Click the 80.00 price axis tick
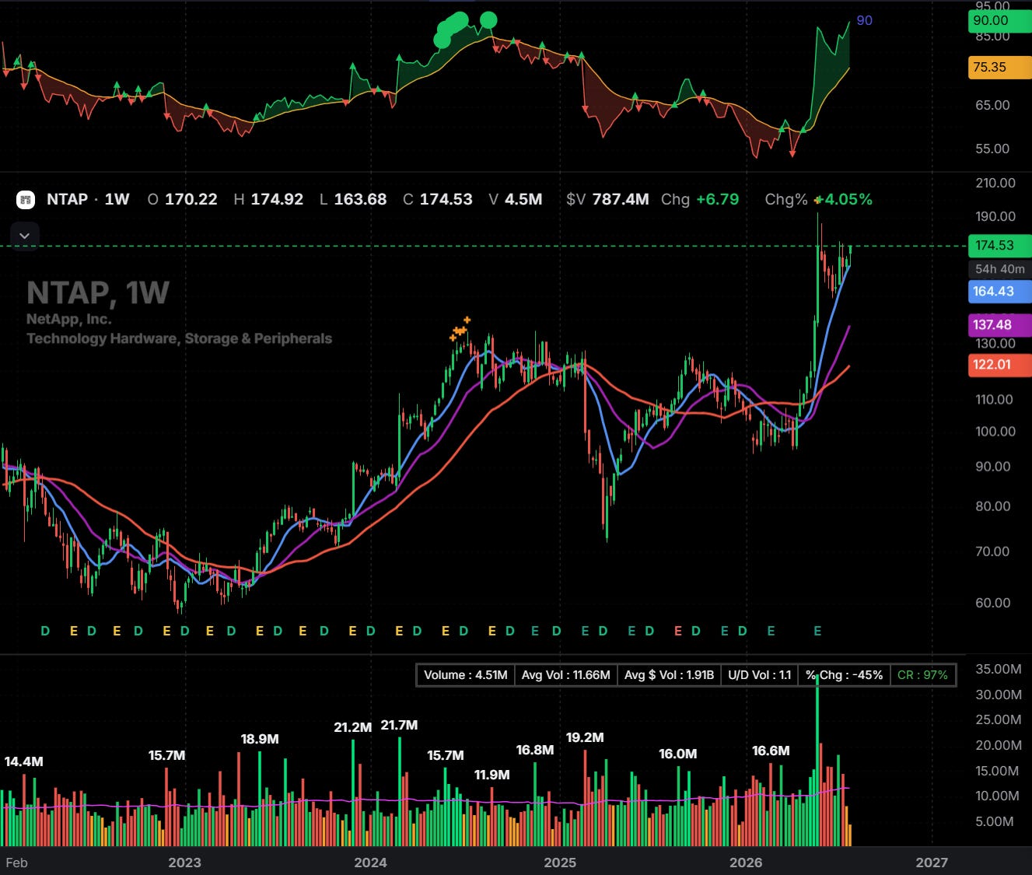 993,506
